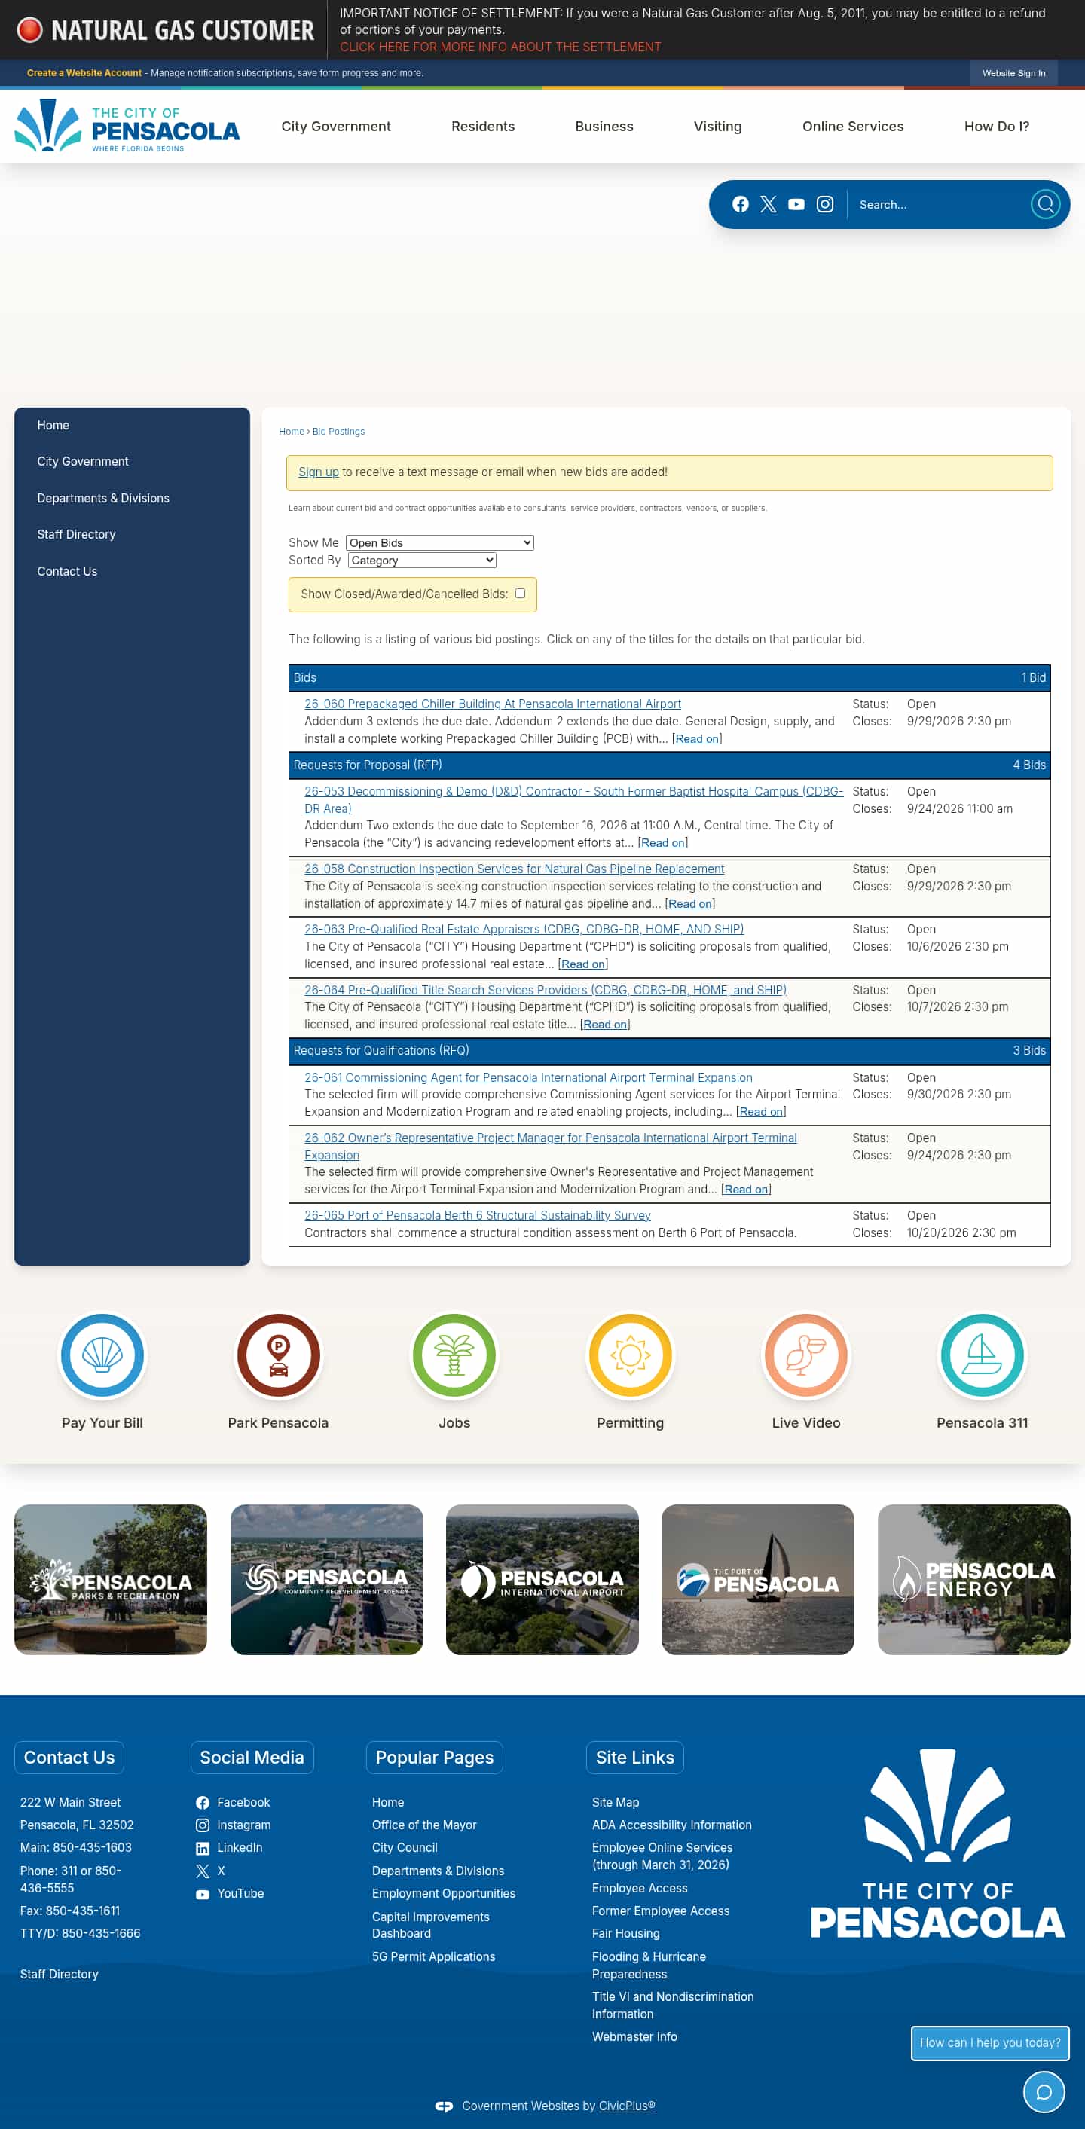The height and width of the screenshot is (2129, 1085).
Task: Select Staff Directory in sidebar
Action: tap(76, 535)
